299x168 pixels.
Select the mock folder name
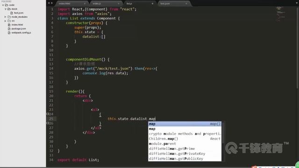[14, 9]
